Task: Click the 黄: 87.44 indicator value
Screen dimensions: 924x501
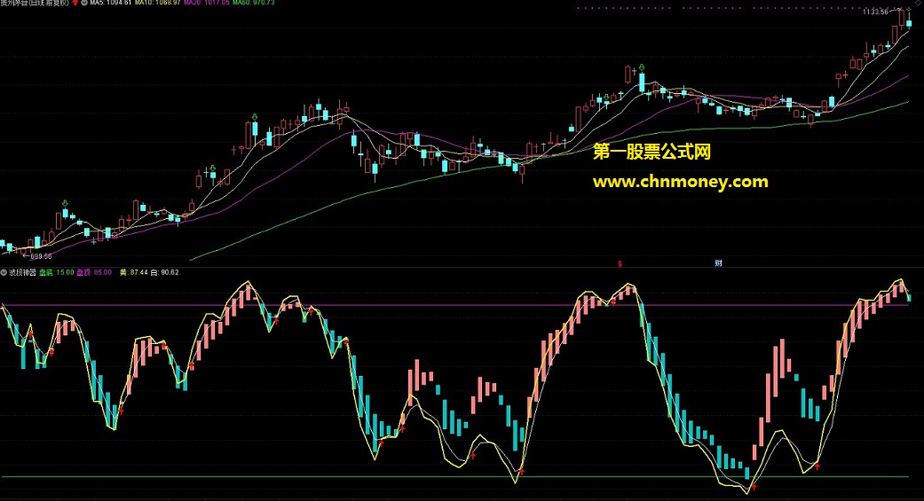Action: coord(134,272)
